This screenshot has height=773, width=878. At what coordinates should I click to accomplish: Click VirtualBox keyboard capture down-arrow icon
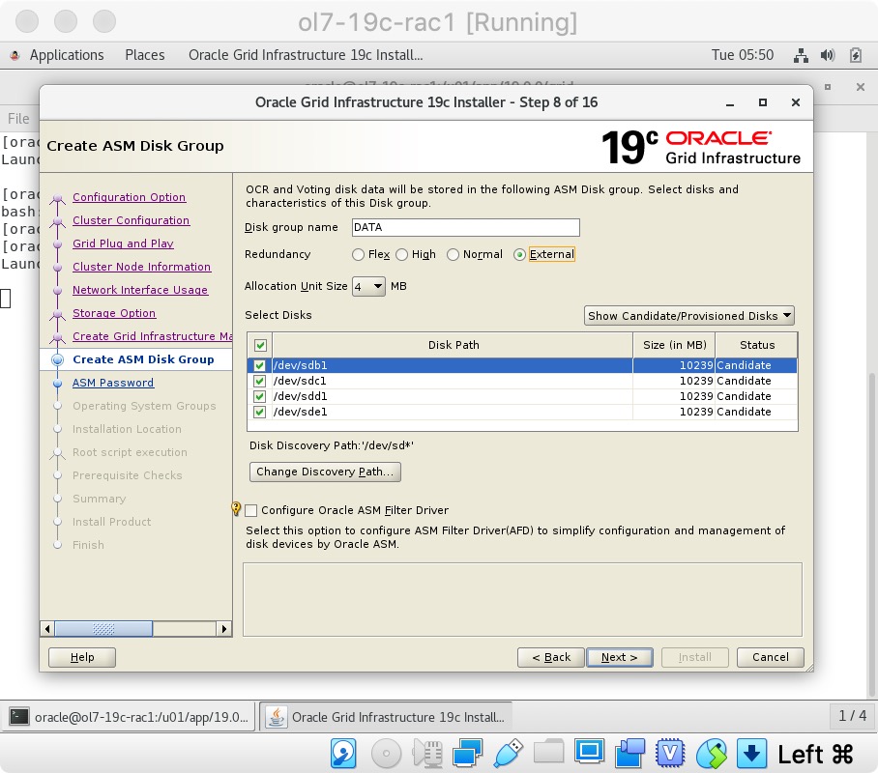pos(751,754)
